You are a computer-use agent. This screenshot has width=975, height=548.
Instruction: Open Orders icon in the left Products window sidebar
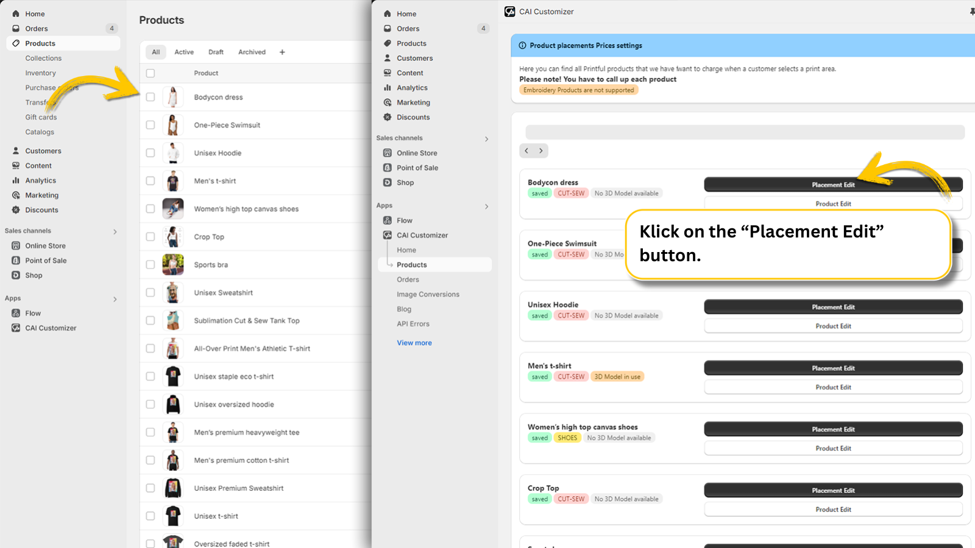pos(16,29)
